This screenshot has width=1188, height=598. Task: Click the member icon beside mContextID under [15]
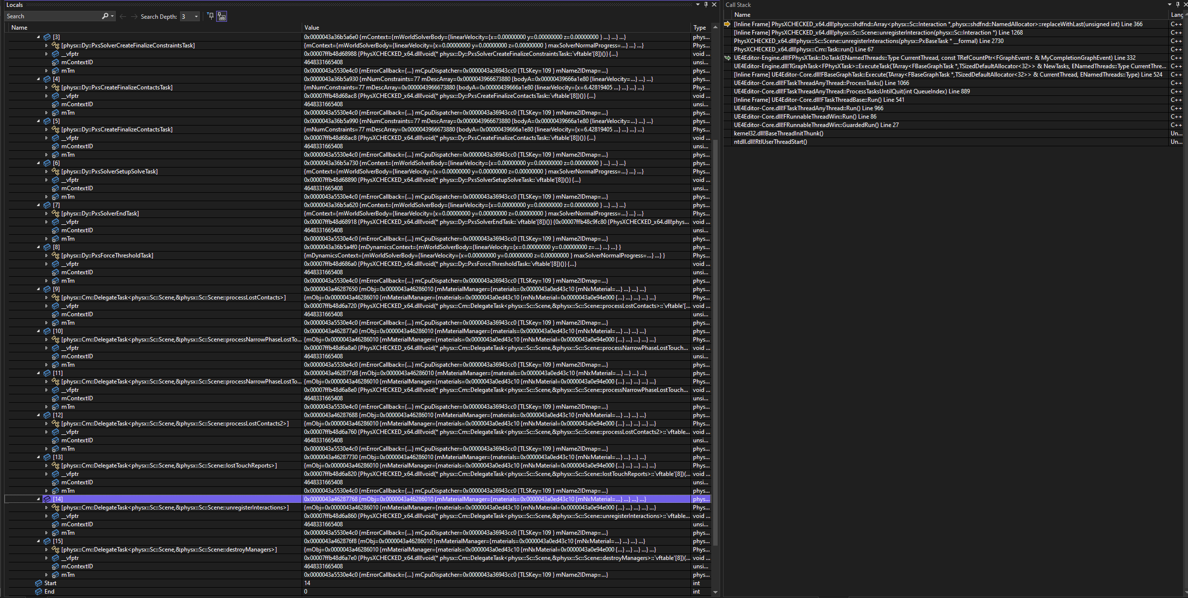tap(55, 566)
